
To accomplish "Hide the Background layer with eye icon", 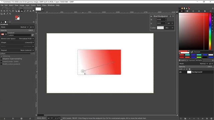I will tap(181, 72).
